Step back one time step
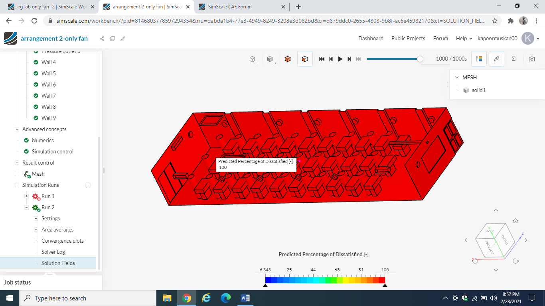Image resolution: width=545 pixels, height=306 pixels. pyautogui.click(x=331, y=59)
